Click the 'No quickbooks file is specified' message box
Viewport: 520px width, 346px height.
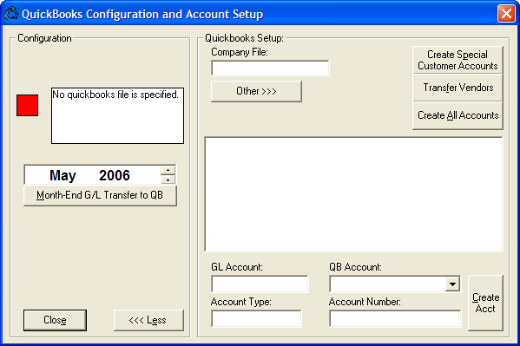[x=117, y=115]
